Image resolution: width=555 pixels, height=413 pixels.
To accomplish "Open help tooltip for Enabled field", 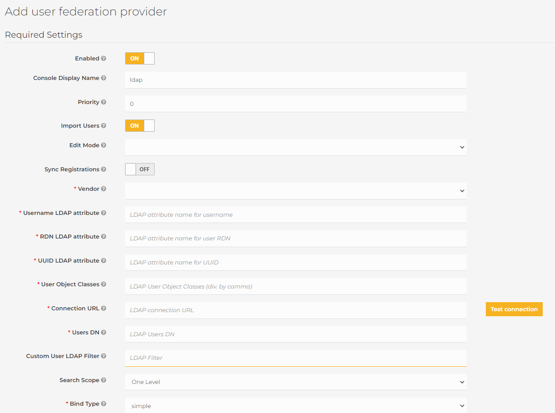I will [105, 58].
